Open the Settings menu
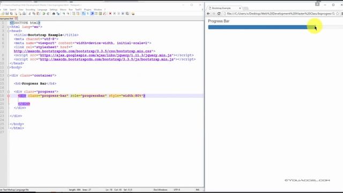The width and height of the screenshot is (343, 193). click(x=54, y=10)
